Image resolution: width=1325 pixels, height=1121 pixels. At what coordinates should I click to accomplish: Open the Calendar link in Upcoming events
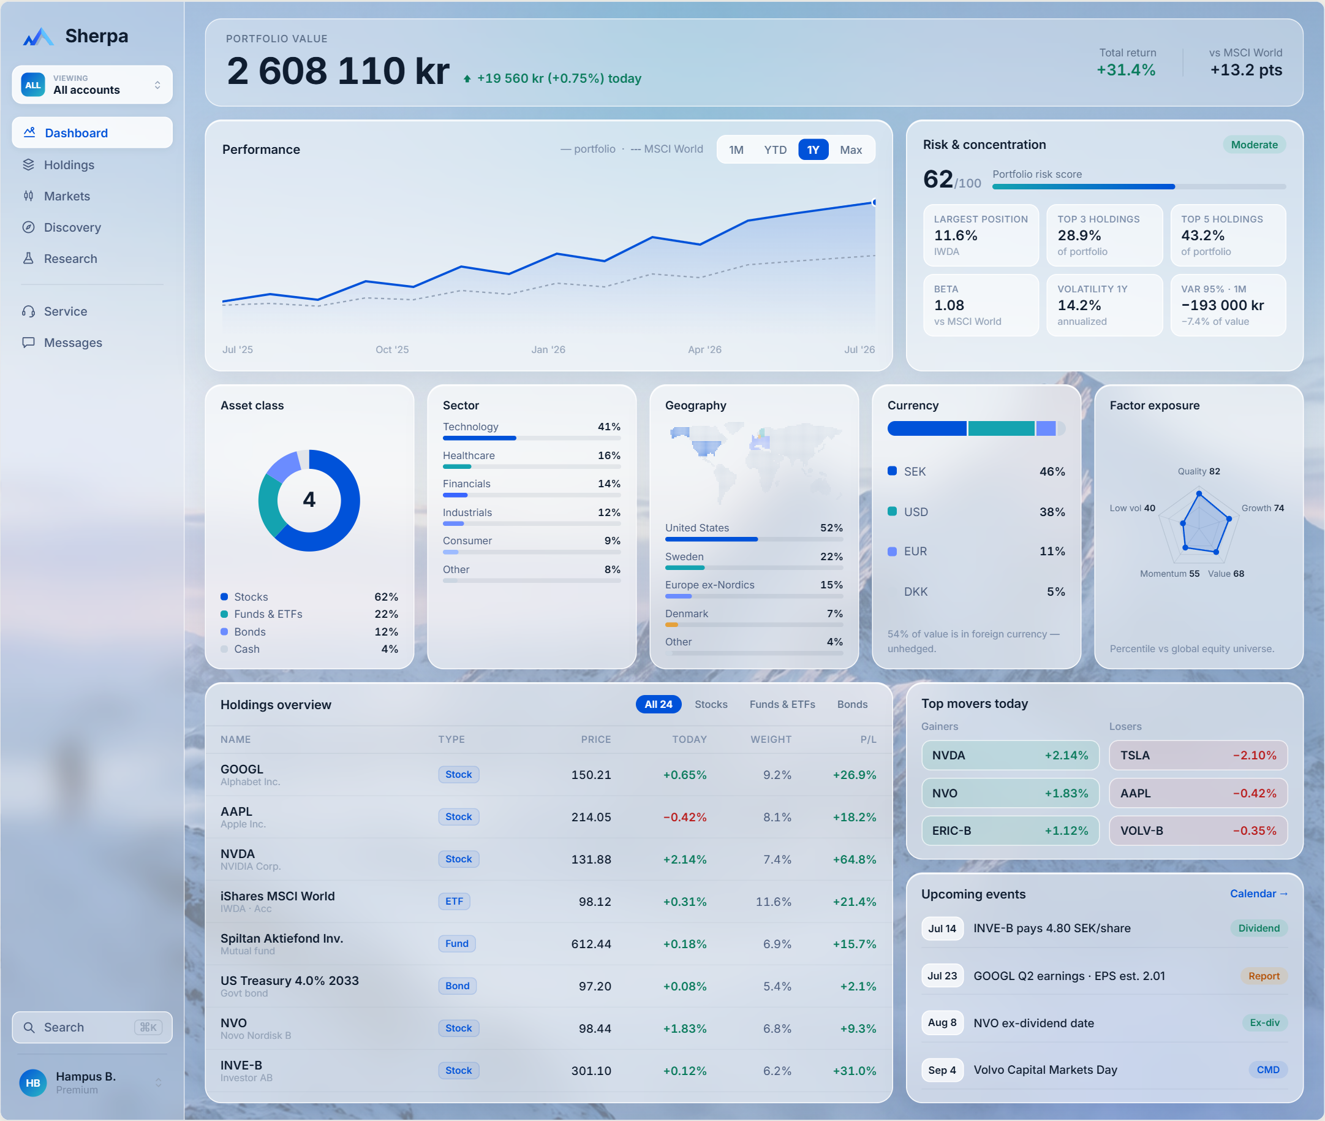point(1258,894)
